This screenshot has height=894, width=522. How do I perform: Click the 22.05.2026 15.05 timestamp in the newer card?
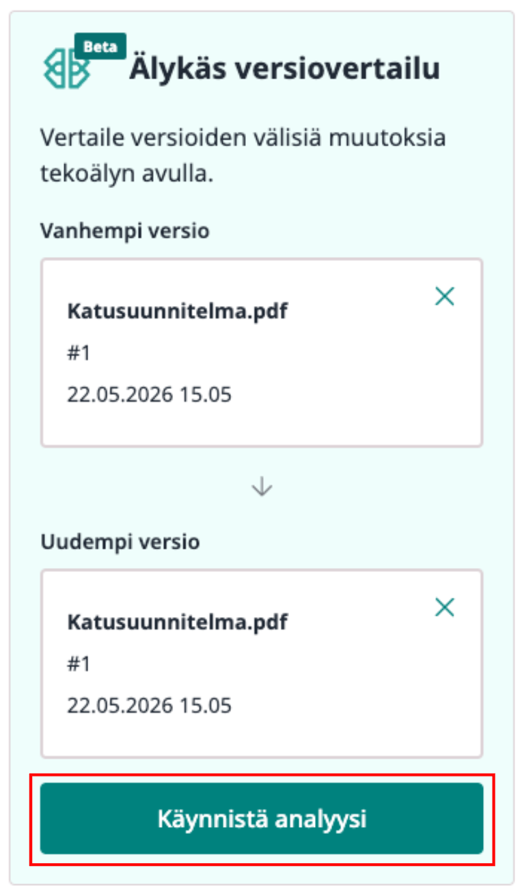[149, 705]
